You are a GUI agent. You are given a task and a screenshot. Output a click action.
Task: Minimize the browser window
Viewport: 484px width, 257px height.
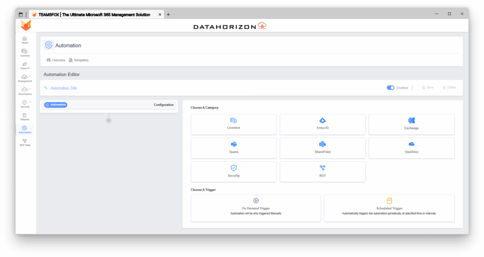[436, 14]
